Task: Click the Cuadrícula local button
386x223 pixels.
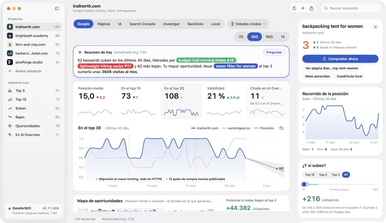Action: [x=349, y=76]
